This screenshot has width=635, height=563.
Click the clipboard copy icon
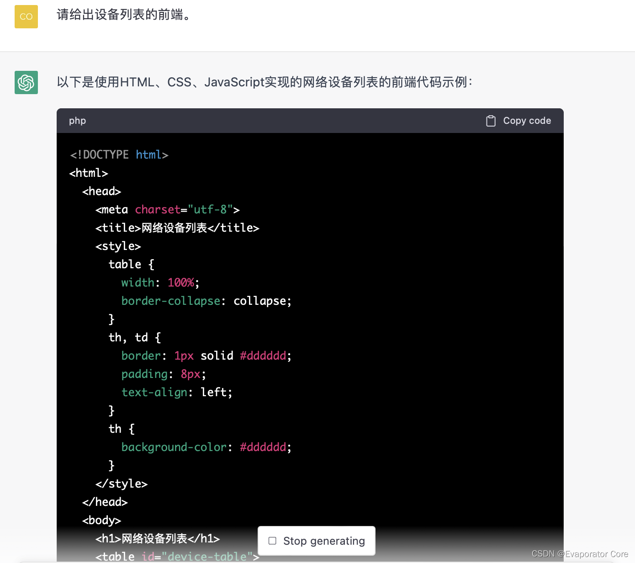pyautogui.click(x=491, y=121)
